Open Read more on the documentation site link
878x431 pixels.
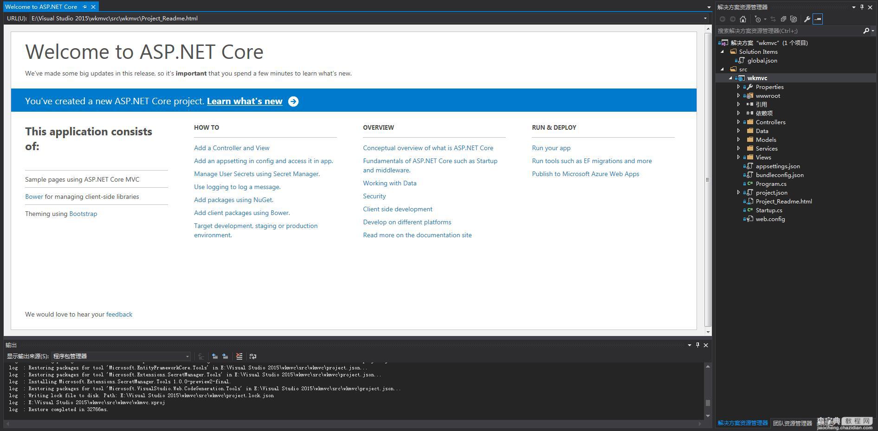(x=417, y=235)
